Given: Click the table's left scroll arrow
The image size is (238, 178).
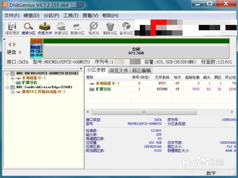Looking at the screenshot, I should 88,112.
